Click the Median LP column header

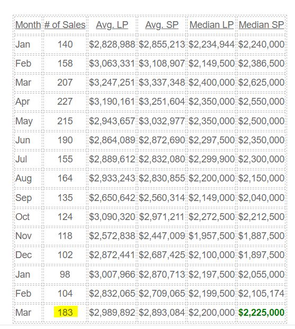point(211,25)
